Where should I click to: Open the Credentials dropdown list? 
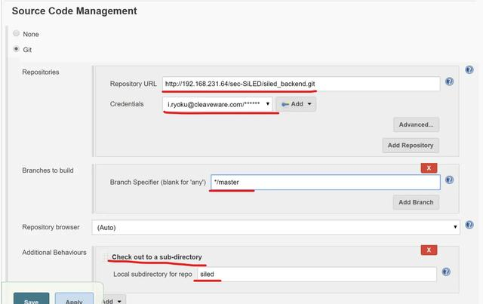[217, 104]
